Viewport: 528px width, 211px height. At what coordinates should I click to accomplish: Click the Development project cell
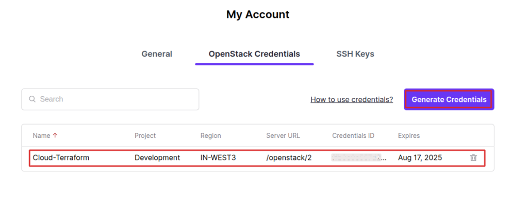click(x=157, y=157)
